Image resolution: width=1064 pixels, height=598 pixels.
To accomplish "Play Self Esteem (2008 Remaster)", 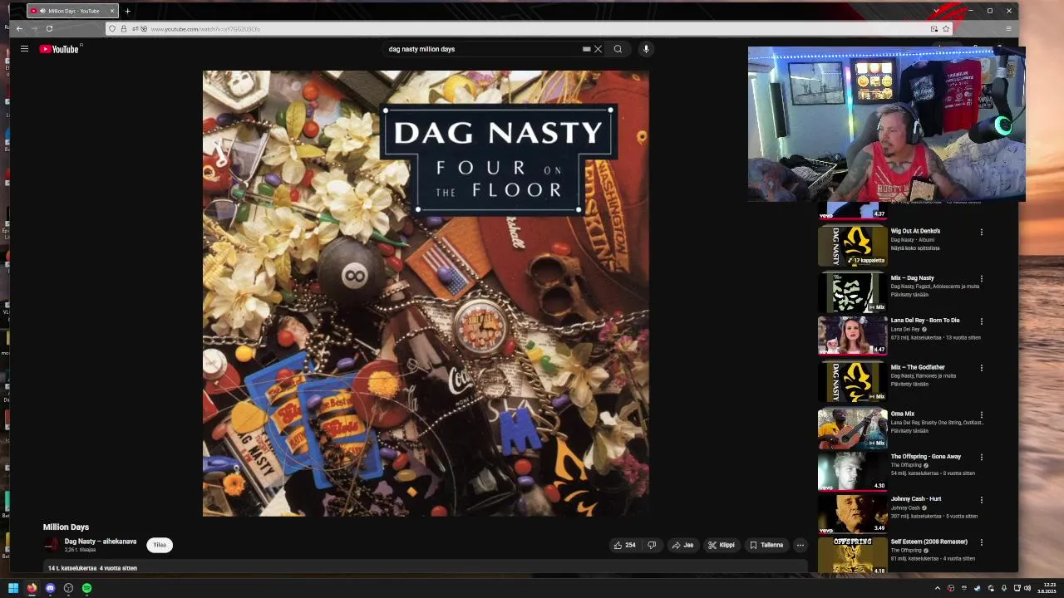I will coord(853,556).
